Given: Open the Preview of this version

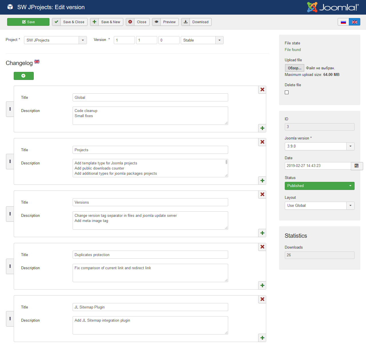Looking at the screenshot, I should [165, 22].
